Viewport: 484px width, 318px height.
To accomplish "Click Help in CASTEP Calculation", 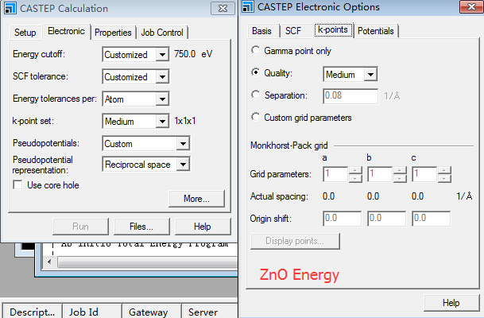I will pos(203,227).
